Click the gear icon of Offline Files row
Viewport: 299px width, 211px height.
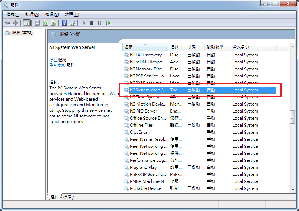[x=126, y=125]
